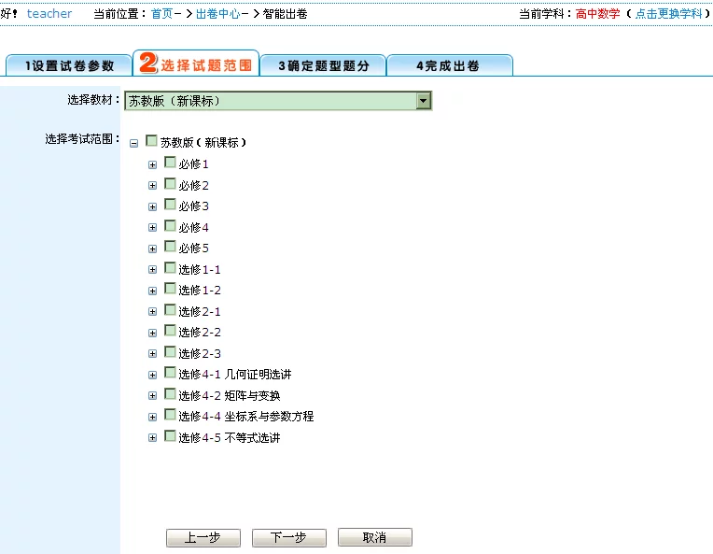Viewport: 713px width, 554px height.
Task: Check the 苏教版（新课标）root checkbox
Action: pyautogui.click(x=151, y=140)
